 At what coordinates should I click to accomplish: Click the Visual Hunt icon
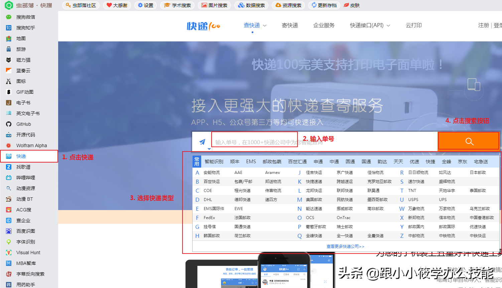9,253
